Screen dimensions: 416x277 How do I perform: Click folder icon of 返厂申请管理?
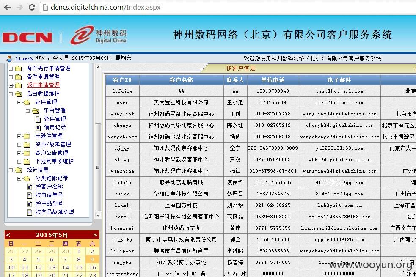(18, 85)
